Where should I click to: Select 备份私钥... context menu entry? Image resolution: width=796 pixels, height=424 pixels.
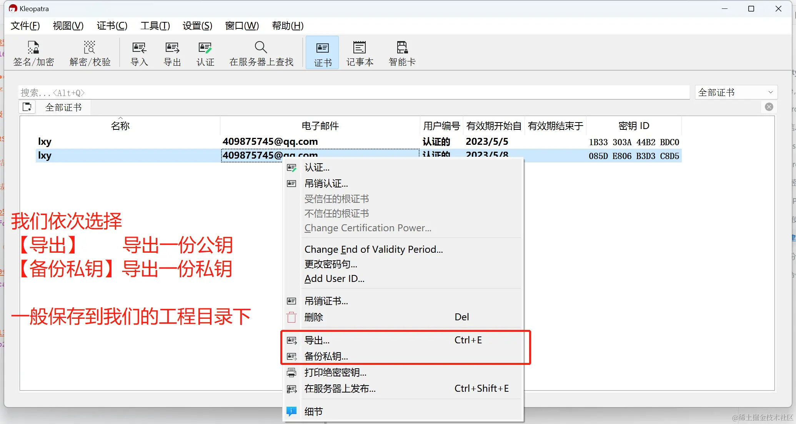(x=326, y=356)
